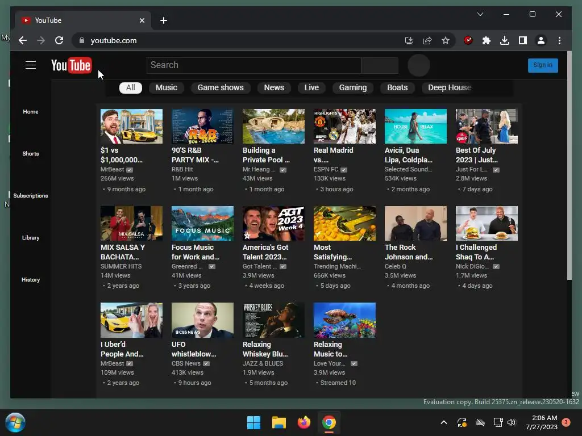Click the YouTube logo
The image size is (582, 436).
(71, 66)
